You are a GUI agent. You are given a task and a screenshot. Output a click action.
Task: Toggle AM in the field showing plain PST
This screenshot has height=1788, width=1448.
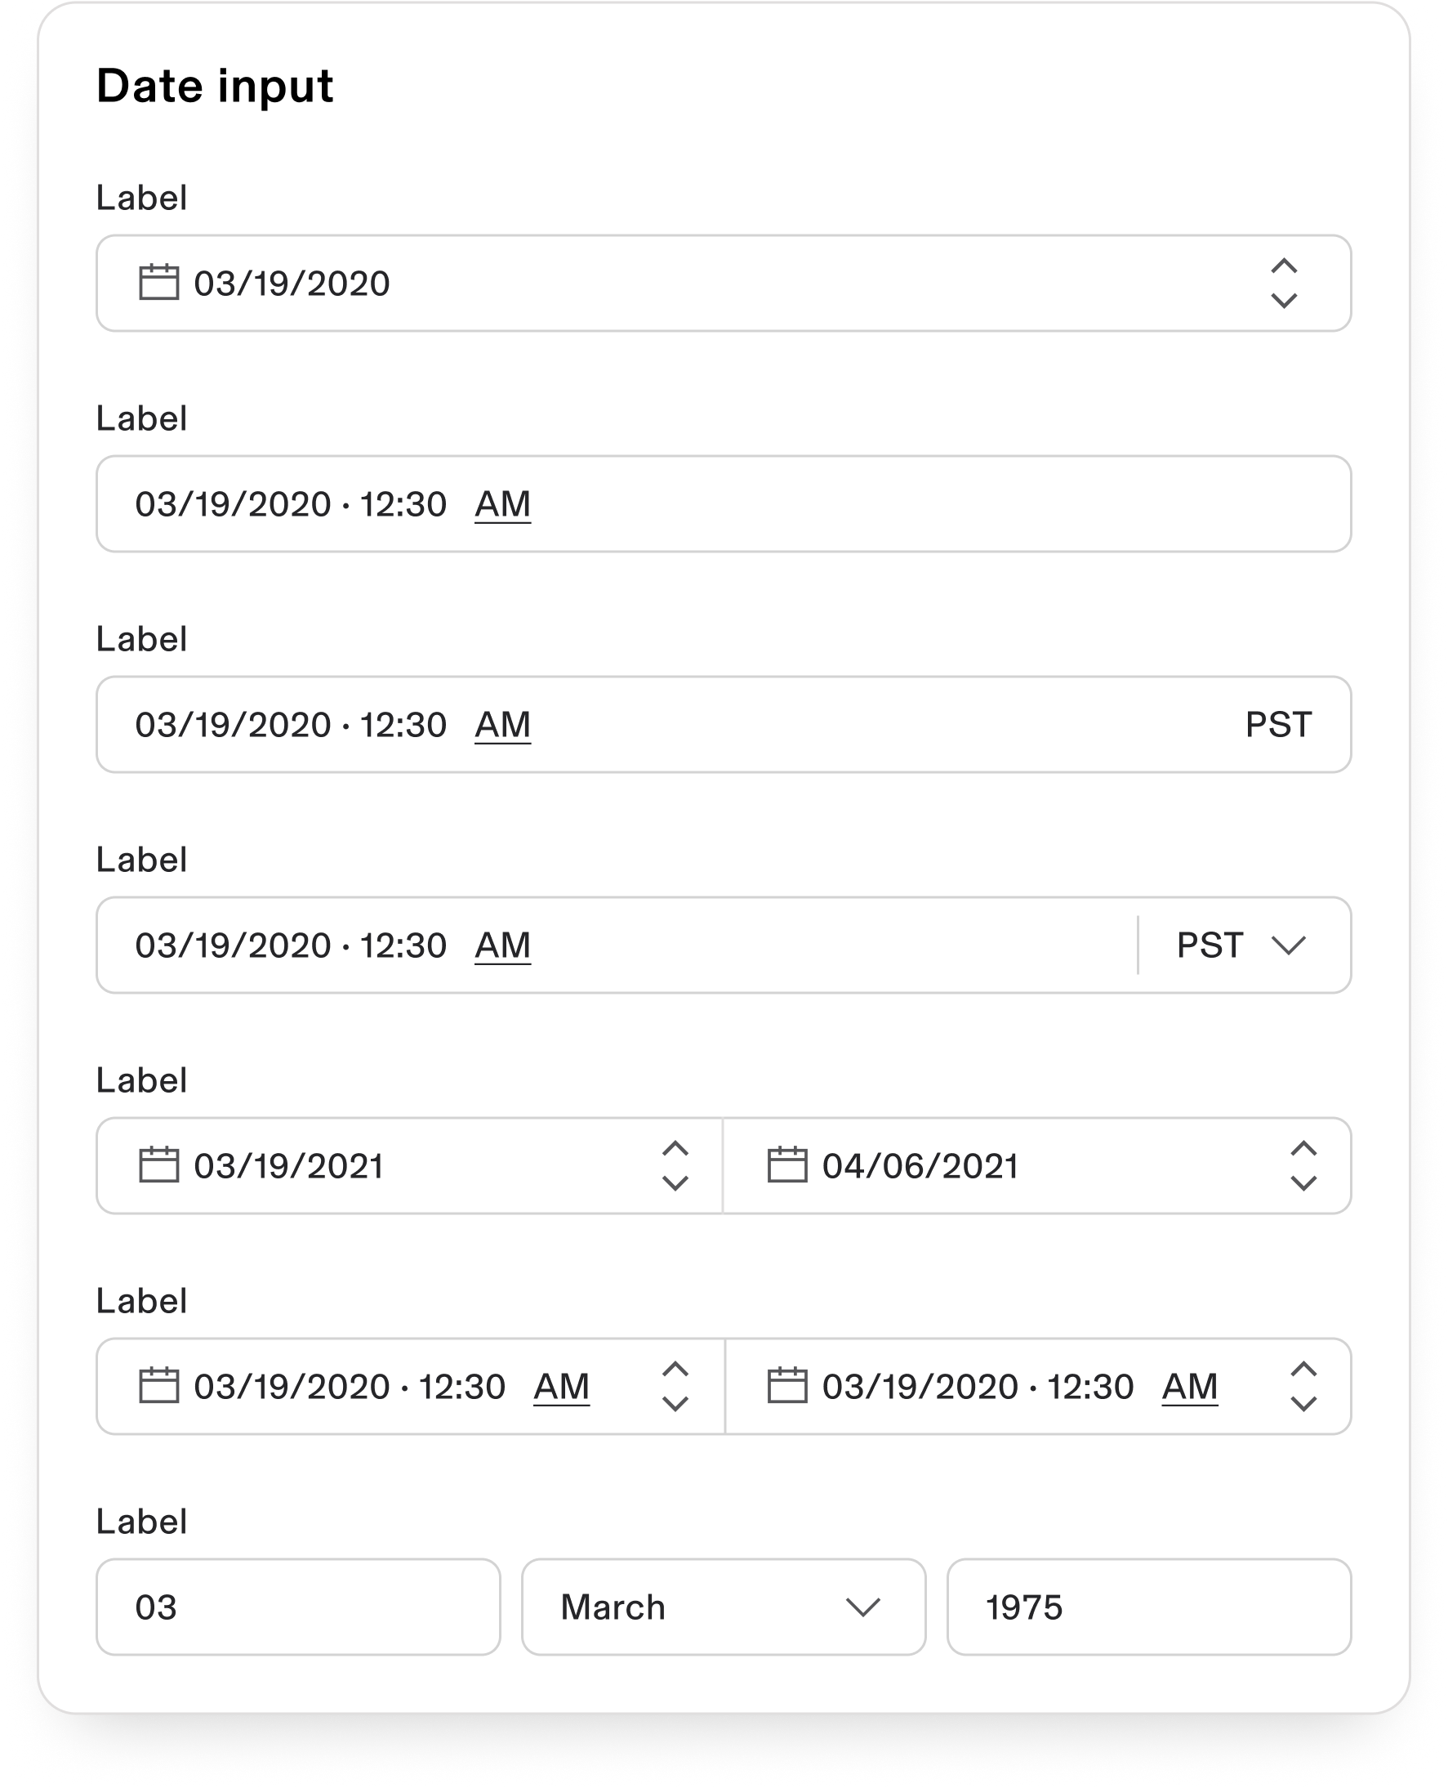coord(503,725)
